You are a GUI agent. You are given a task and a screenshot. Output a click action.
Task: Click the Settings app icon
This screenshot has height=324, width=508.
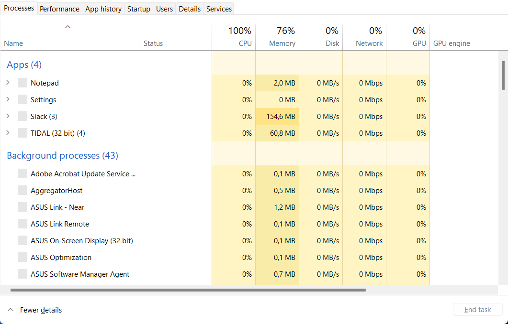pyautogui.click(x=23, y=99)
